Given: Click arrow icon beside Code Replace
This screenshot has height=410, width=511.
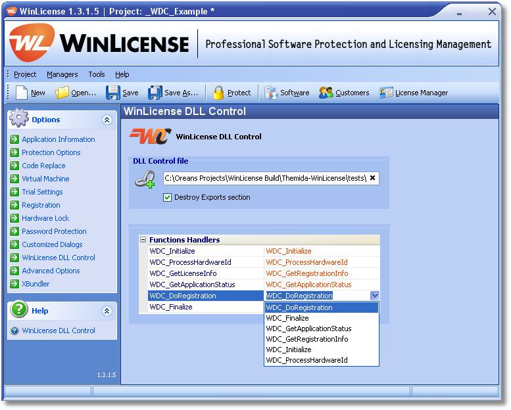Looking at the screenshot, I should (x=14, y=166).
